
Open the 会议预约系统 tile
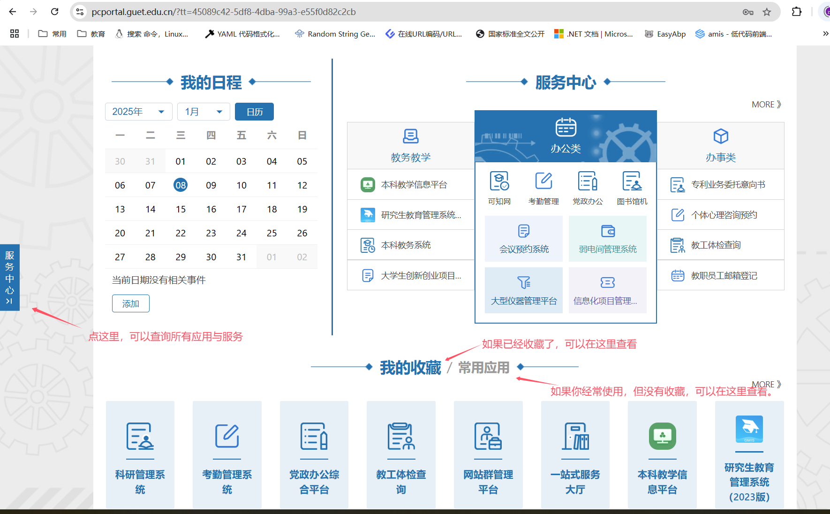(x=524, y=239)
